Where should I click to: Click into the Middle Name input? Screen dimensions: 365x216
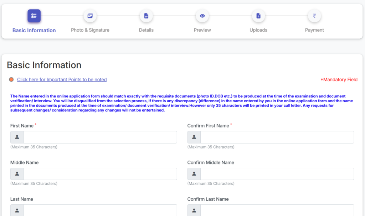[x=100, y=174]
